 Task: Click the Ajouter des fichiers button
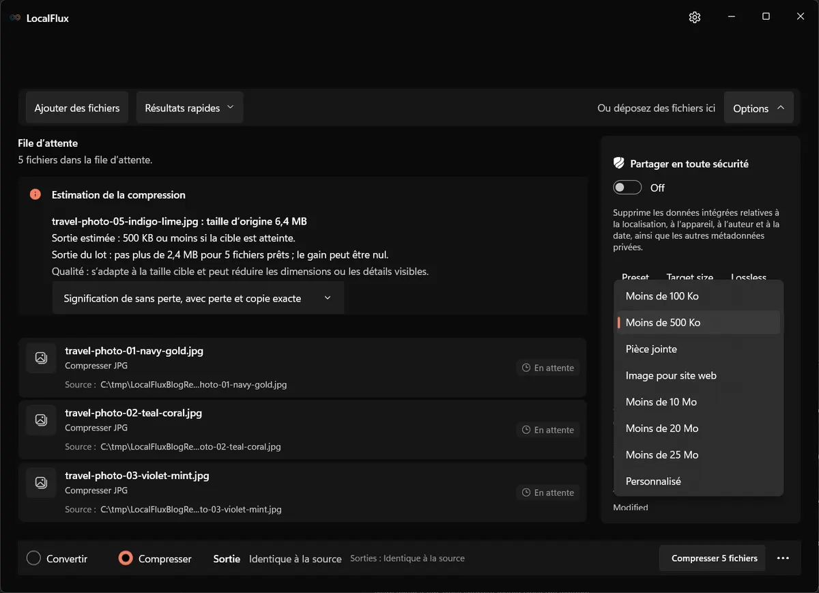(x=77, y=108)
